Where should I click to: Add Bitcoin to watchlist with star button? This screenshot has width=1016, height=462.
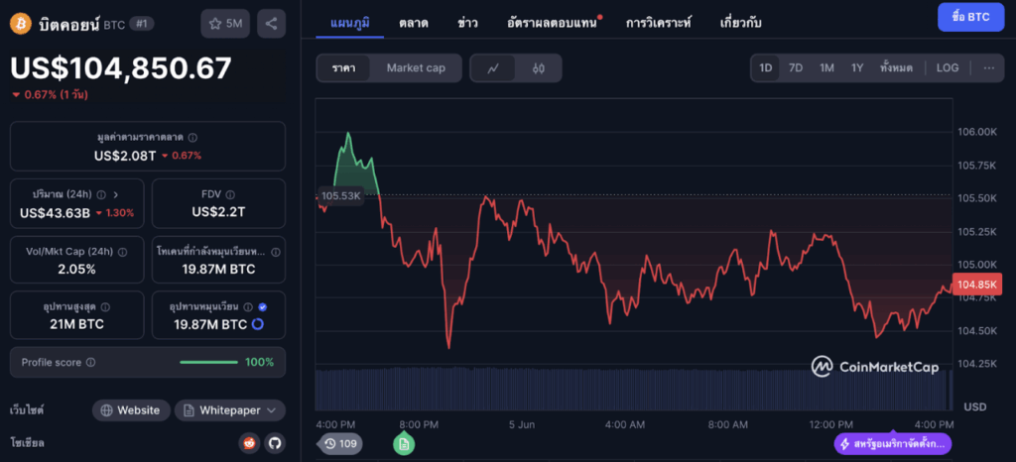(225, 23)
